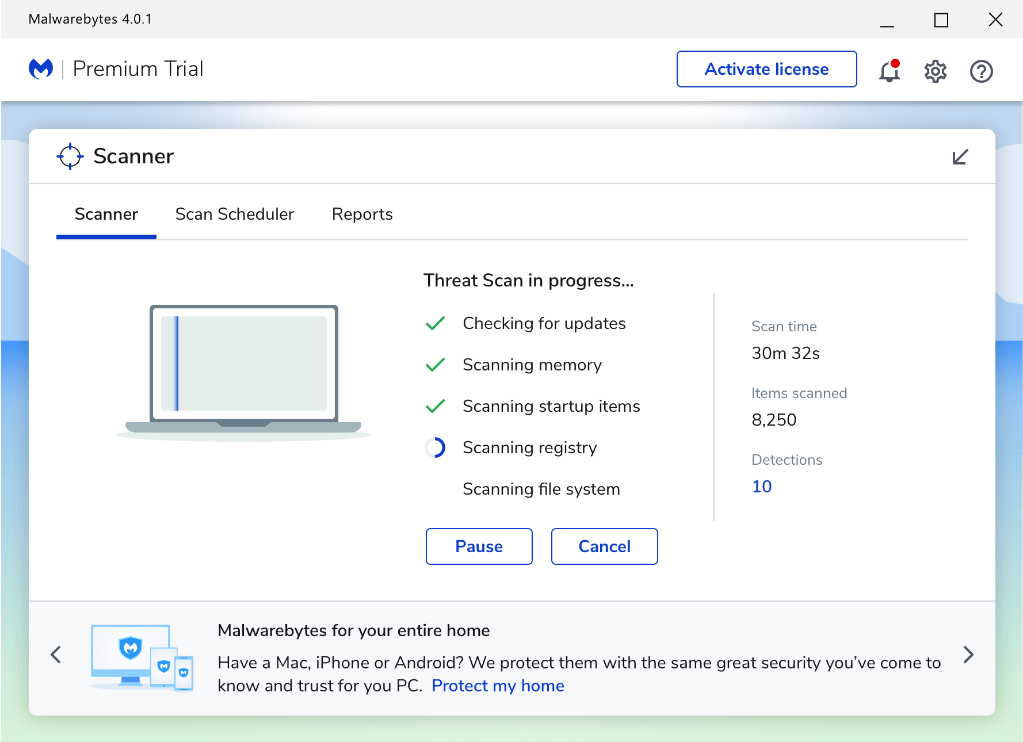Show previous promo with left chevron
The height and width of the screenshot is (742, 1023).
tap(56, 655)
